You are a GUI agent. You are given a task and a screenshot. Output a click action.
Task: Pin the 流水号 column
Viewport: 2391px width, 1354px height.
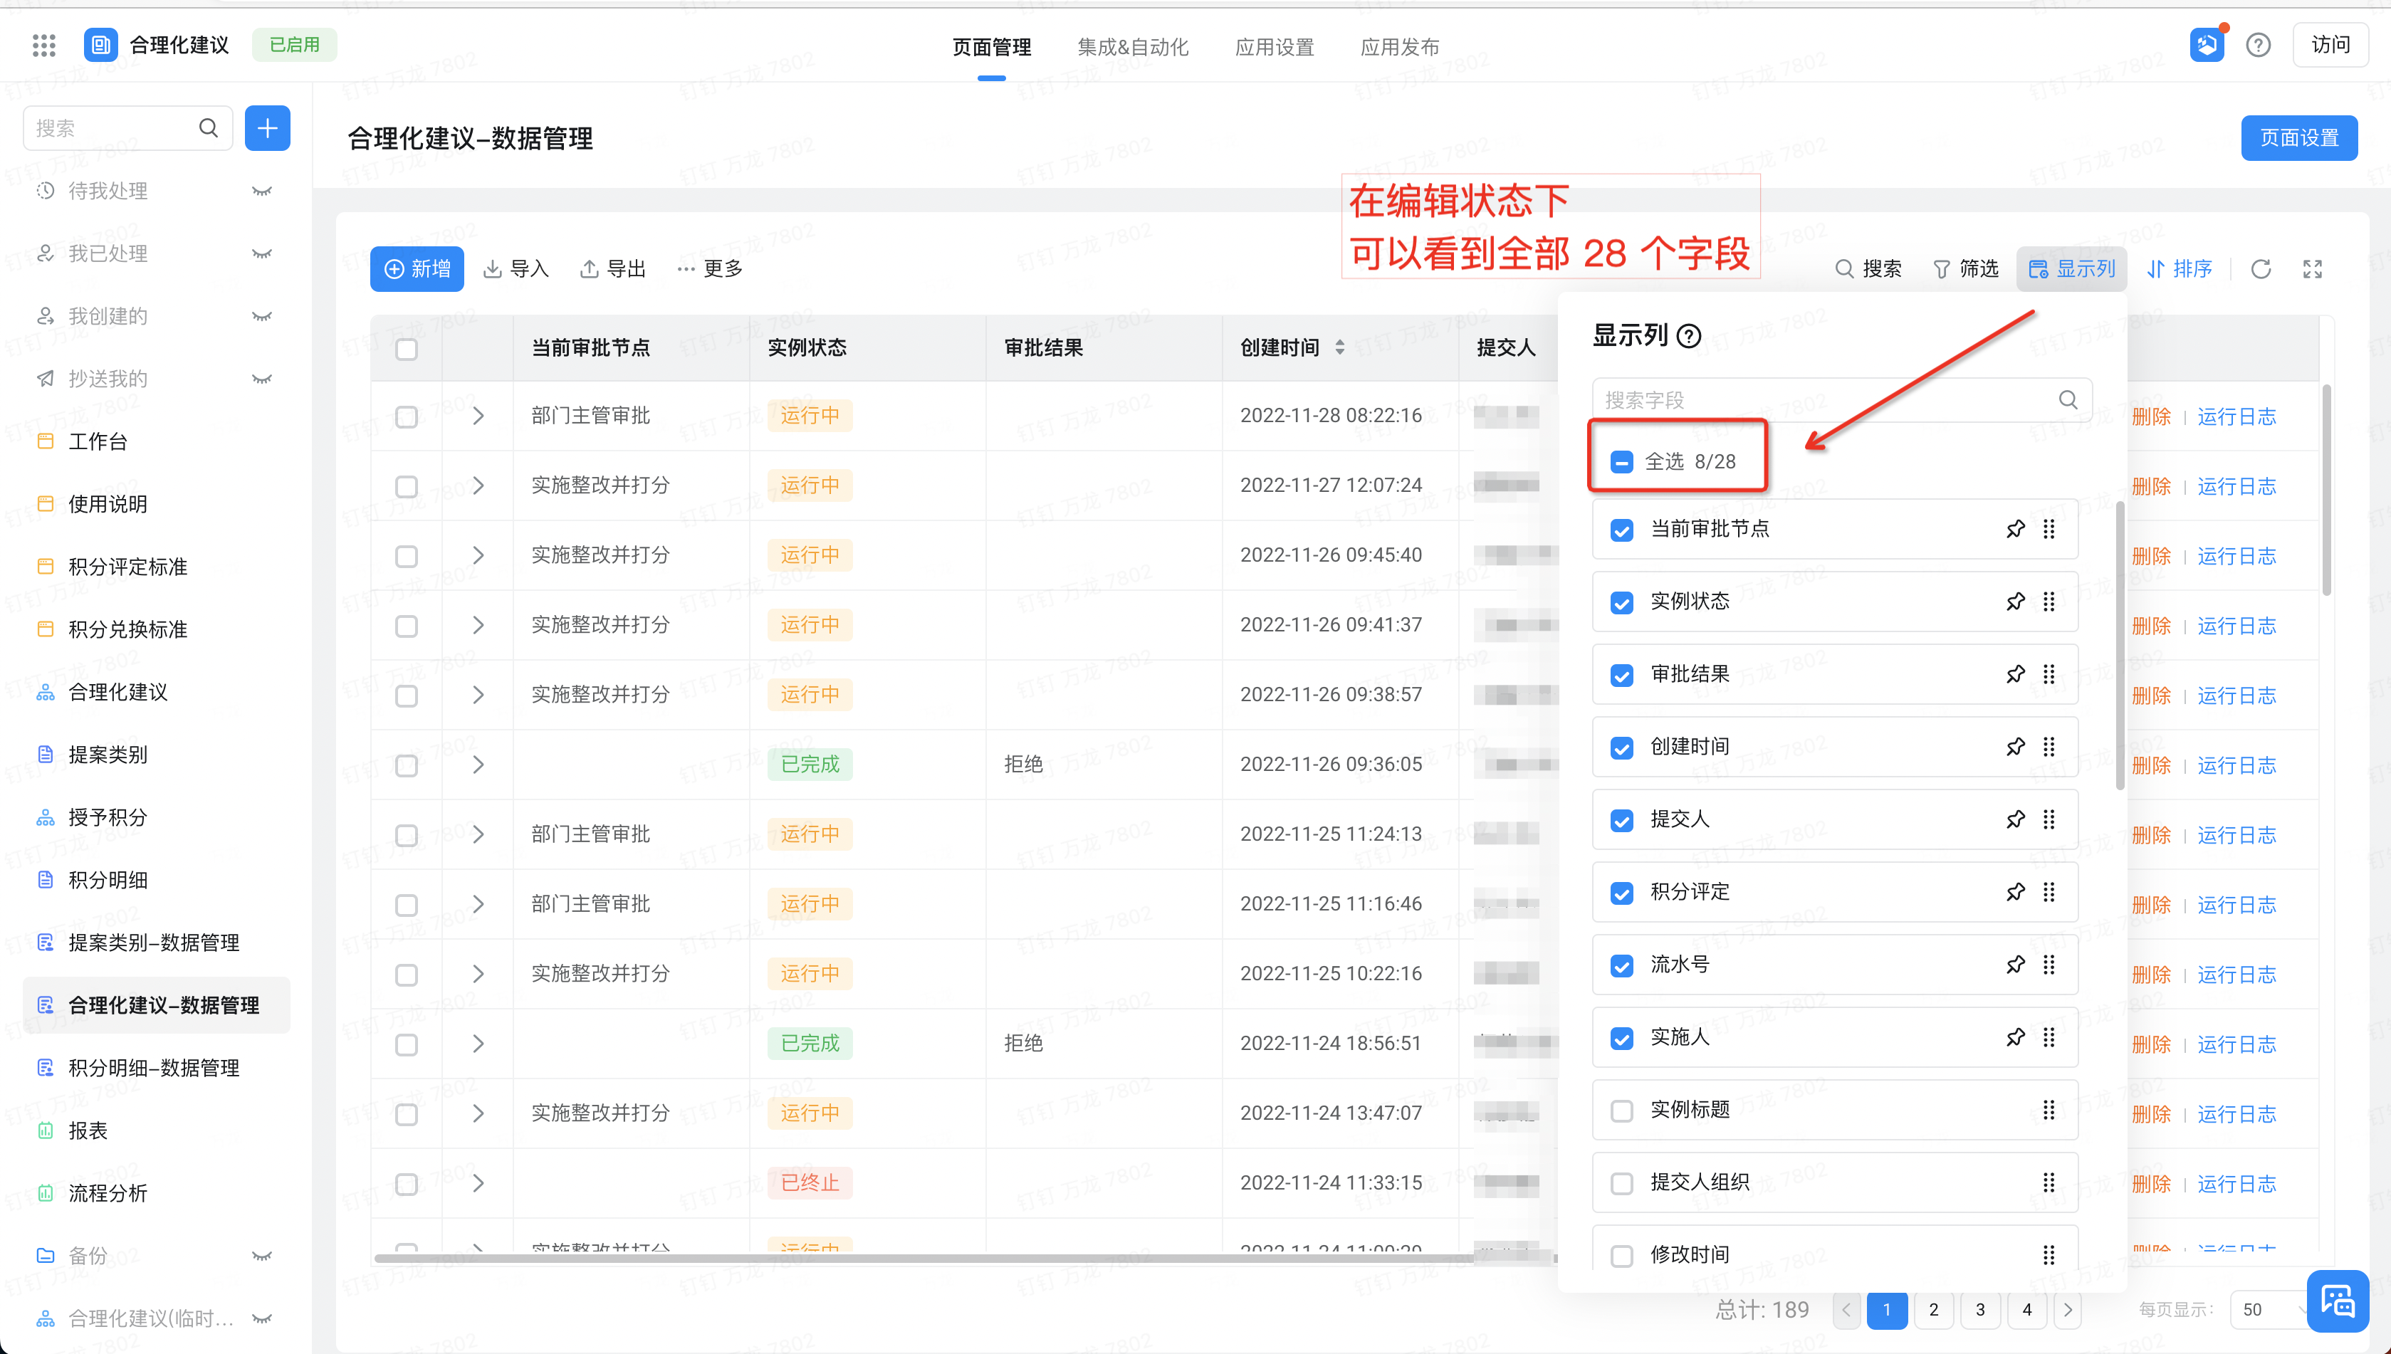point(2015,965)
